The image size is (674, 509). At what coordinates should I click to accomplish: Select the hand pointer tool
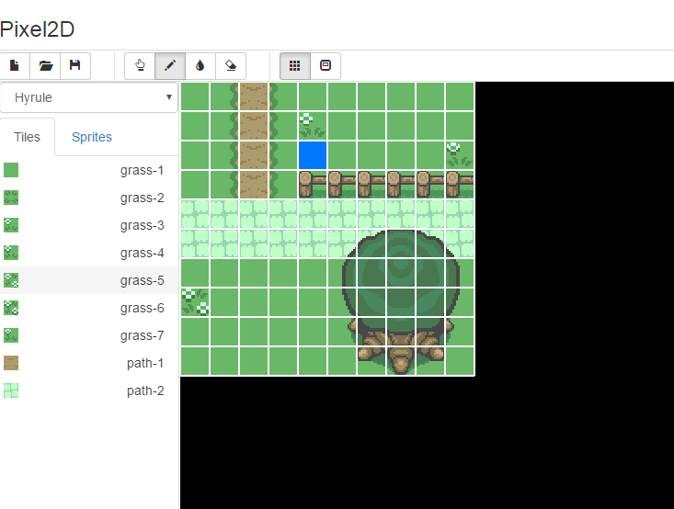pyautogui.click(x=140, y=66)
